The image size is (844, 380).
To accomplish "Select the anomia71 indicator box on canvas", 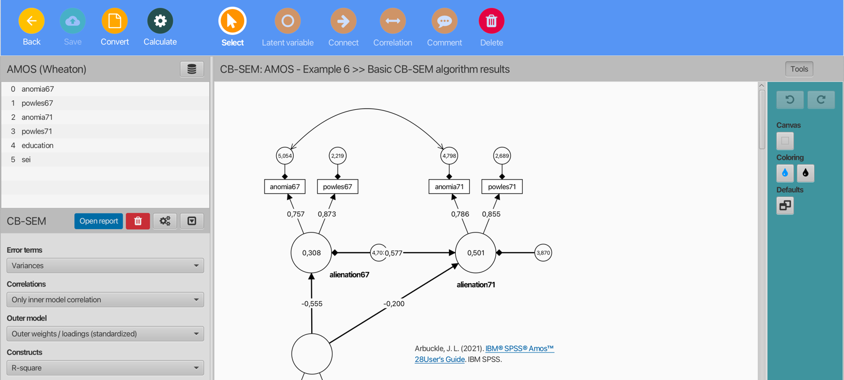I will [449, 186].
